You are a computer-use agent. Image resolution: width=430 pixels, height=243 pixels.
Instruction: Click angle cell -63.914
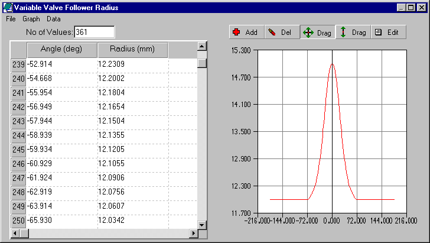[x=62, y=207]
